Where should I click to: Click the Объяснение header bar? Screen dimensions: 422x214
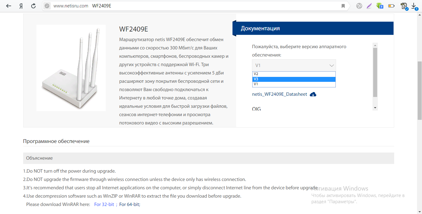pyautogui.click(x=208, y=158)
